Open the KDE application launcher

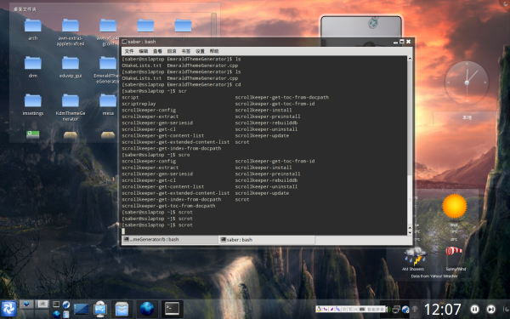pos(8,309)
